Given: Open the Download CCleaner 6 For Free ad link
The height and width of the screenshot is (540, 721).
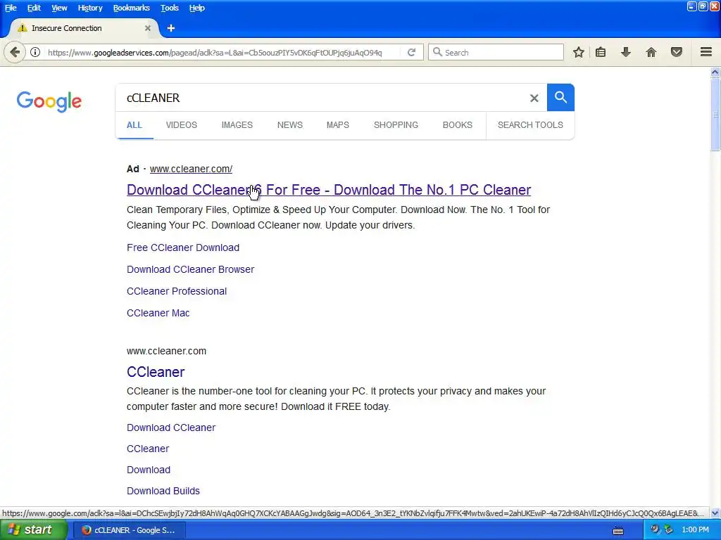Looking at the screenshot, I should [329, 190].
